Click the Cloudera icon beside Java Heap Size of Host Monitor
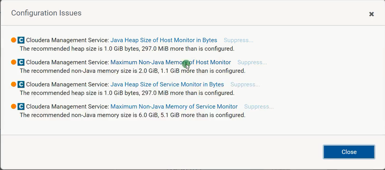This screenshot has width=385, height=170. [x=21, y=40]
